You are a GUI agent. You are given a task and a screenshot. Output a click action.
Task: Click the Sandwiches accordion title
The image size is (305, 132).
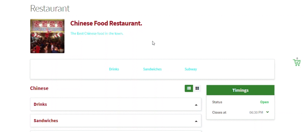point(46,121)
